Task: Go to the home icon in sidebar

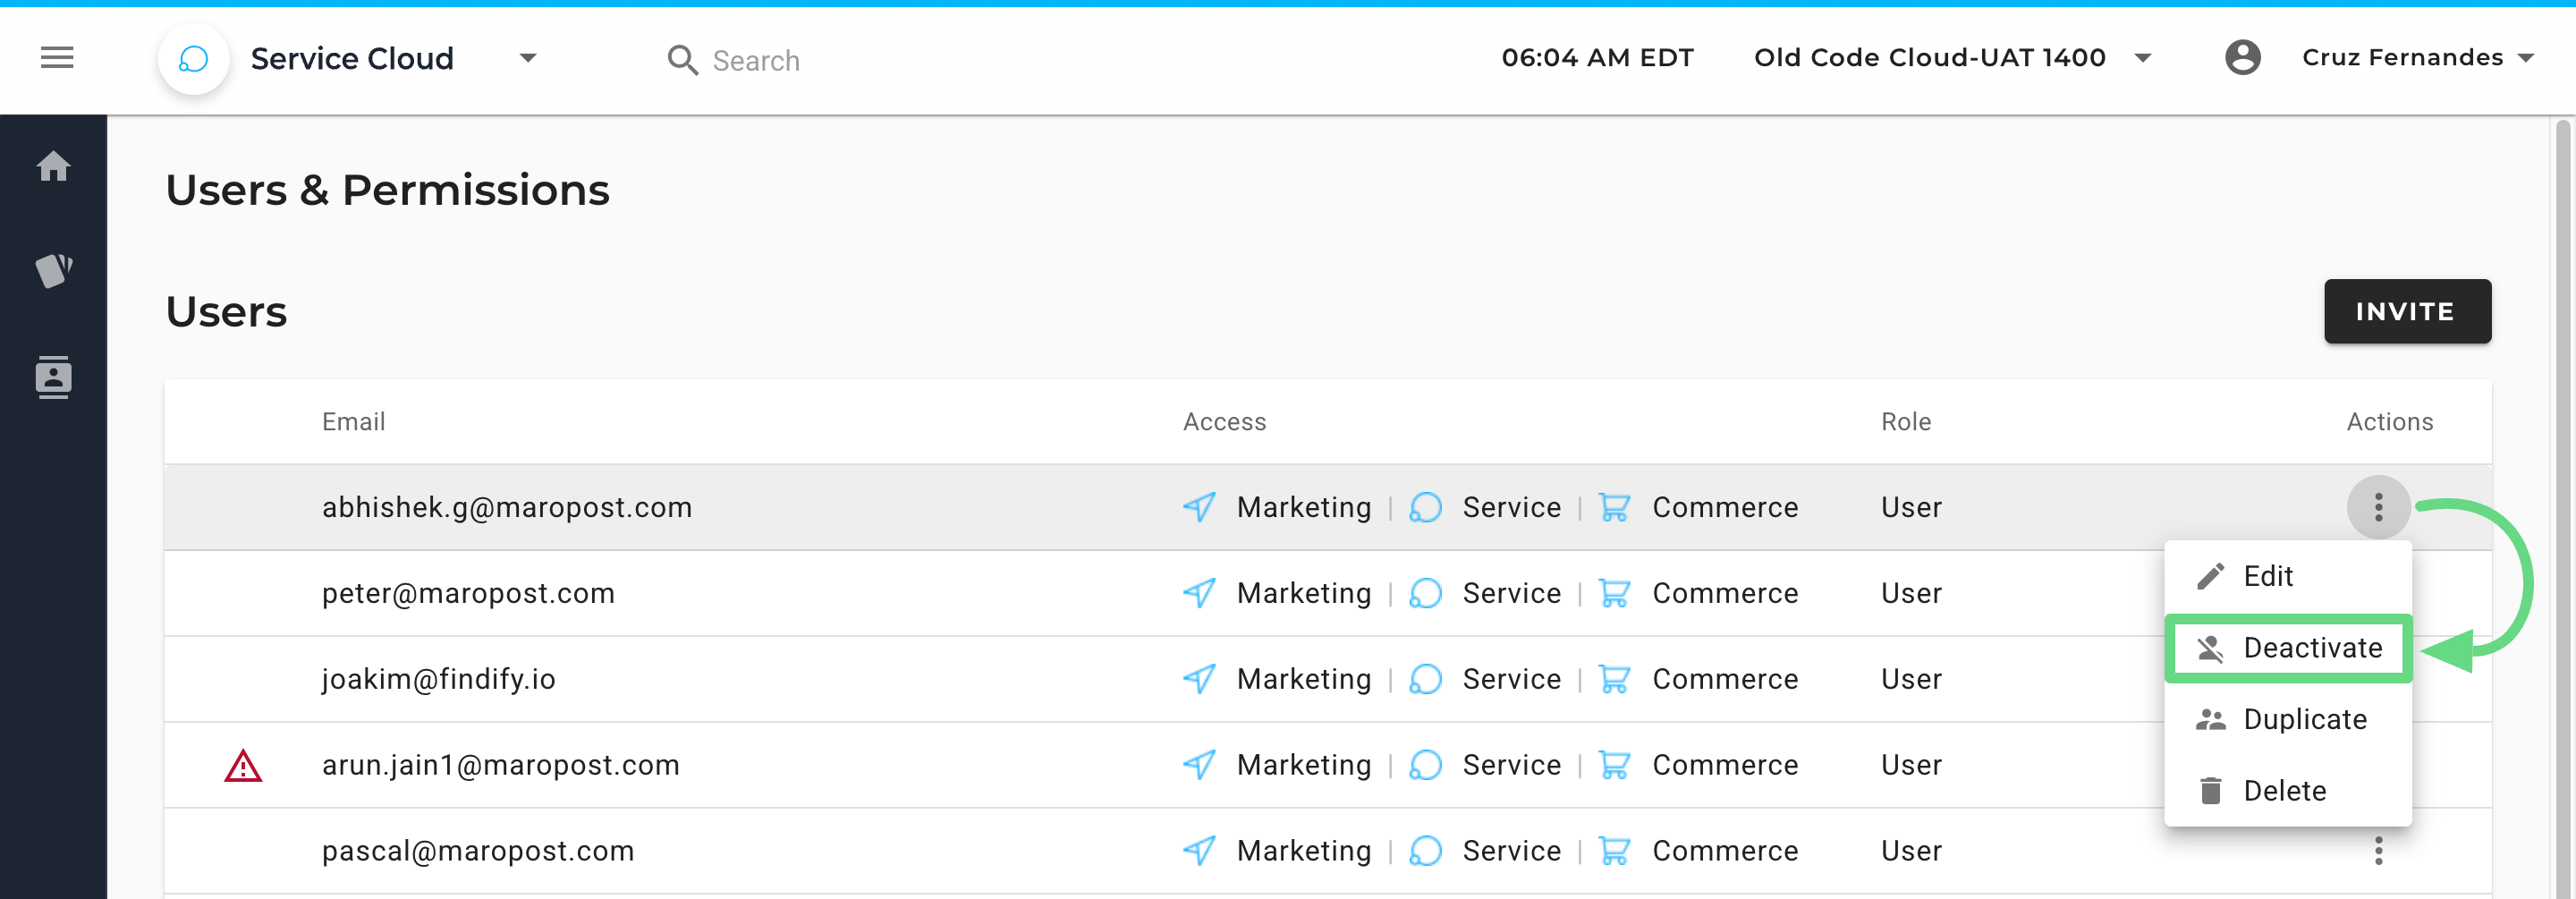Action: coord(54,166)
